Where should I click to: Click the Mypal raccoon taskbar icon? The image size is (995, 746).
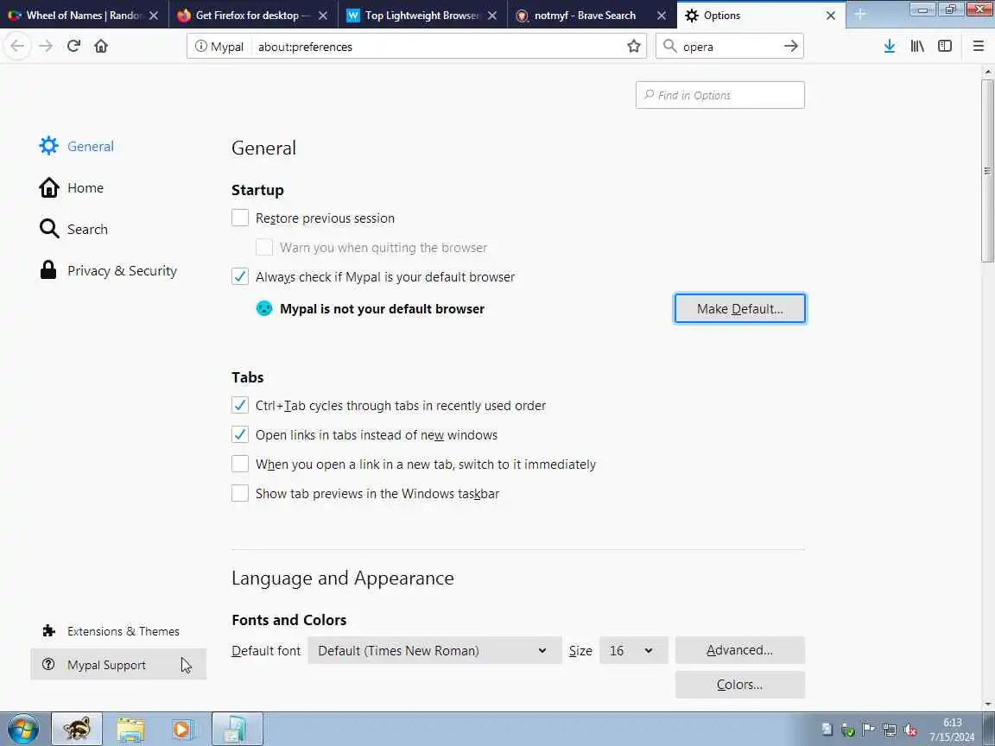point(77,730)
